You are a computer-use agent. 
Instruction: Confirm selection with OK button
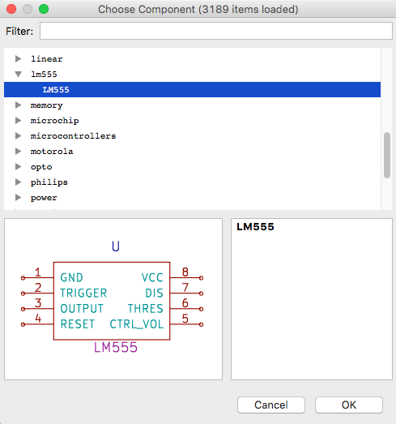point(349,405)
